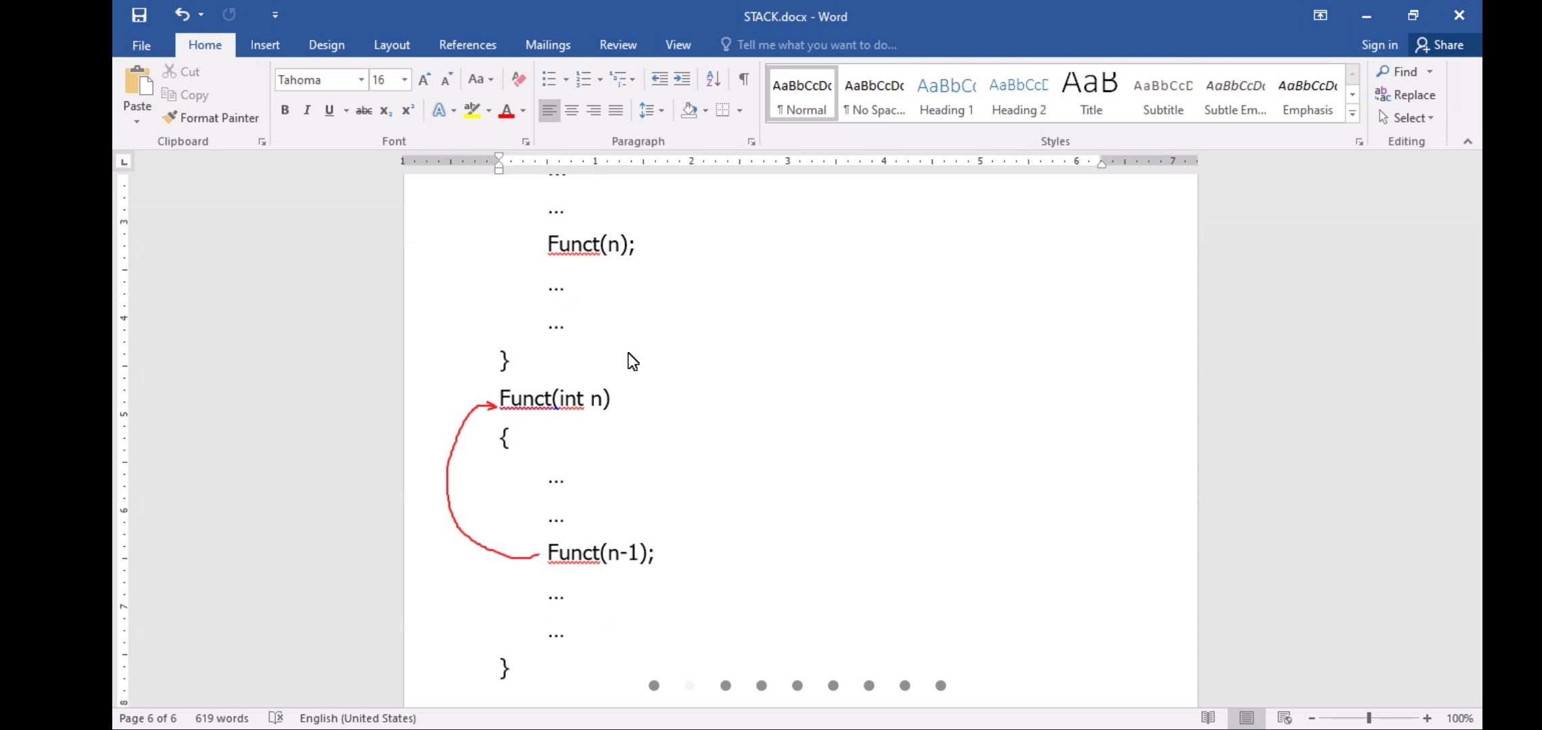1542x730 pixels.
Task: Click the Grow Font size icon
Action: pyautogui.click(x=424, y=80)
